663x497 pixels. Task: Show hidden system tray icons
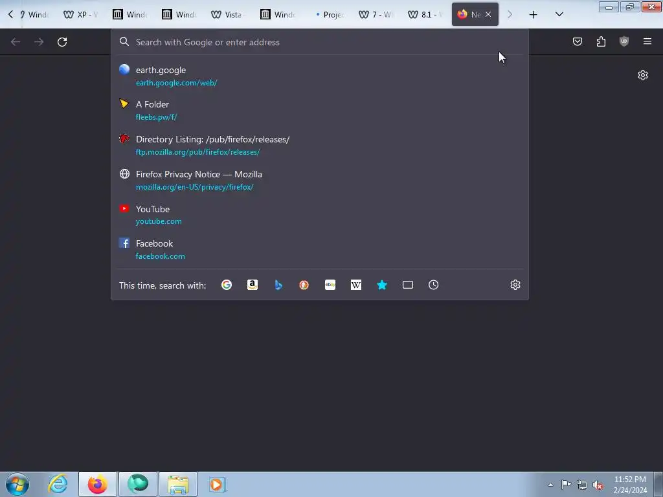[x=550, y=485]
